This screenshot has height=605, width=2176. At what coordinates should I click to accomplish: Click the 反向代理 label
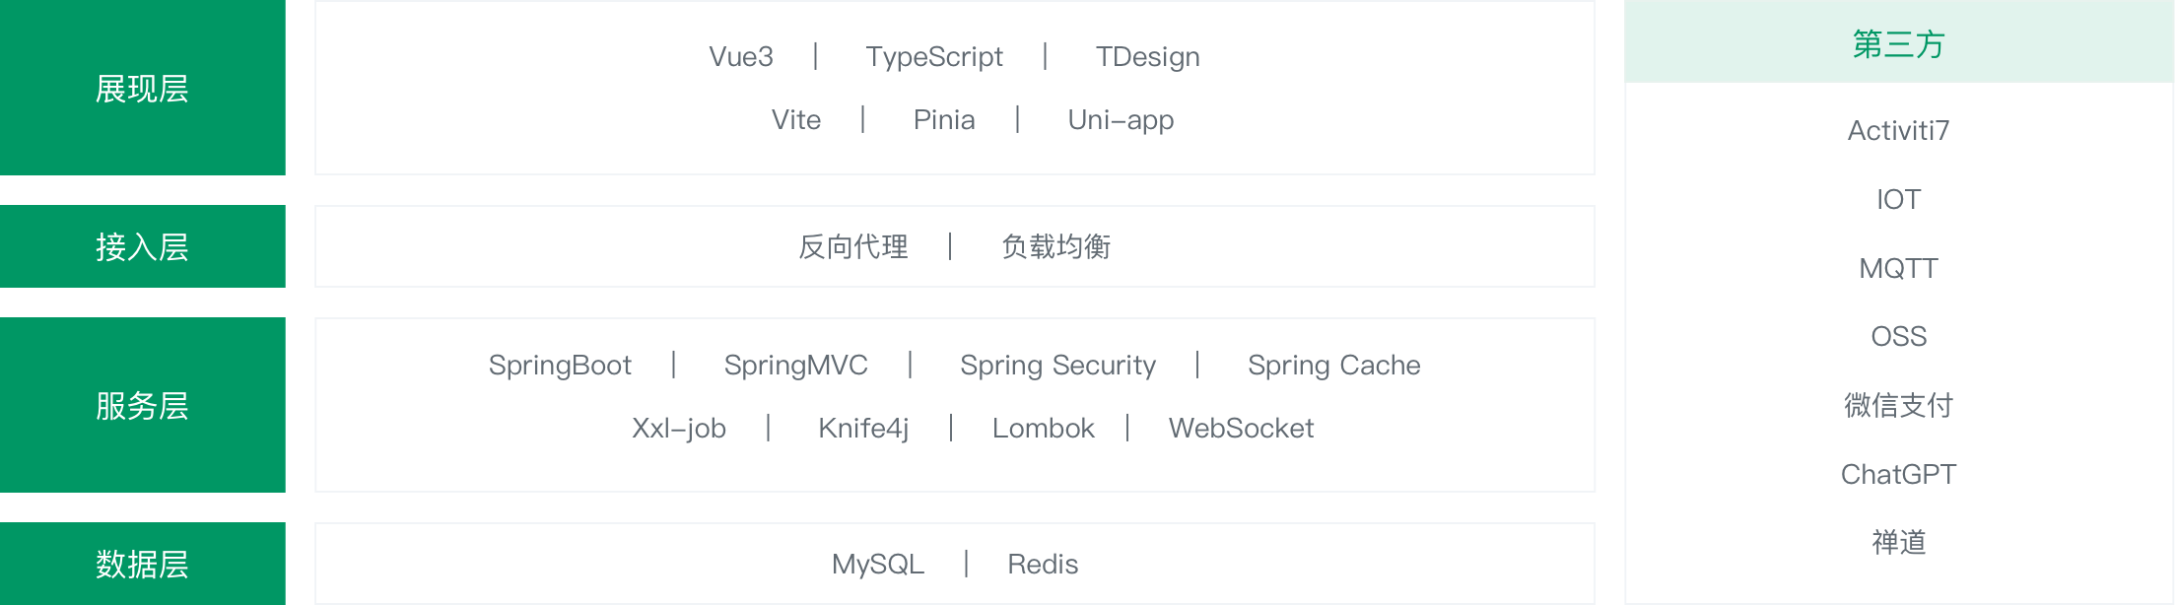click(x=853, y=246)
